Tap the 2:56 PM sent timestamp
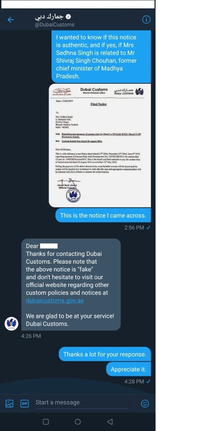 [134, 228]
